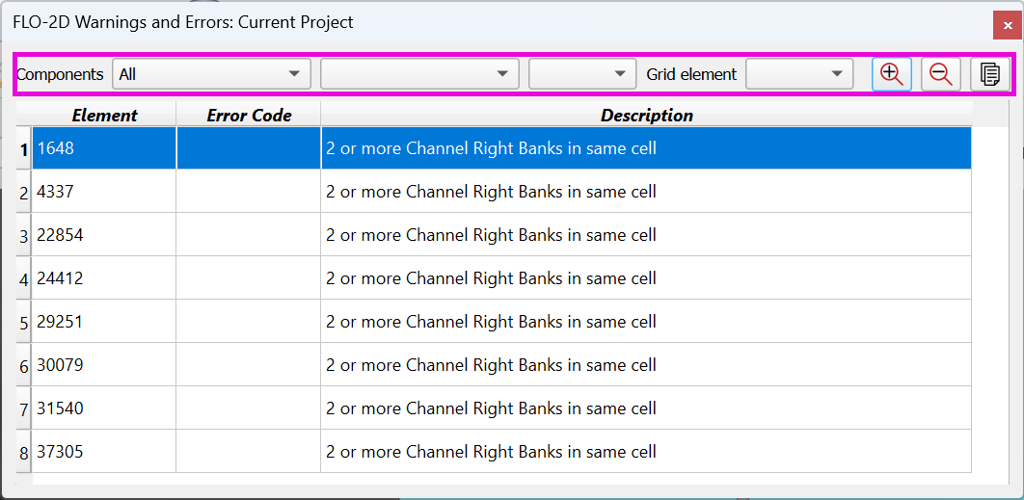The image size is (1024, 500).
Task: Click the zoom in magnifier icon
Action: point(892,74)
